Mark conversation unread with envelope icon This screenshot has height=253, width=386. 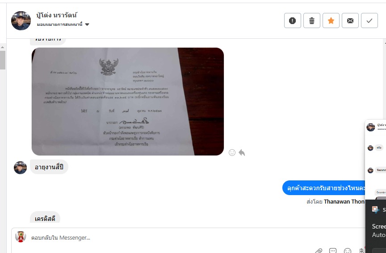tap(350, 20)
